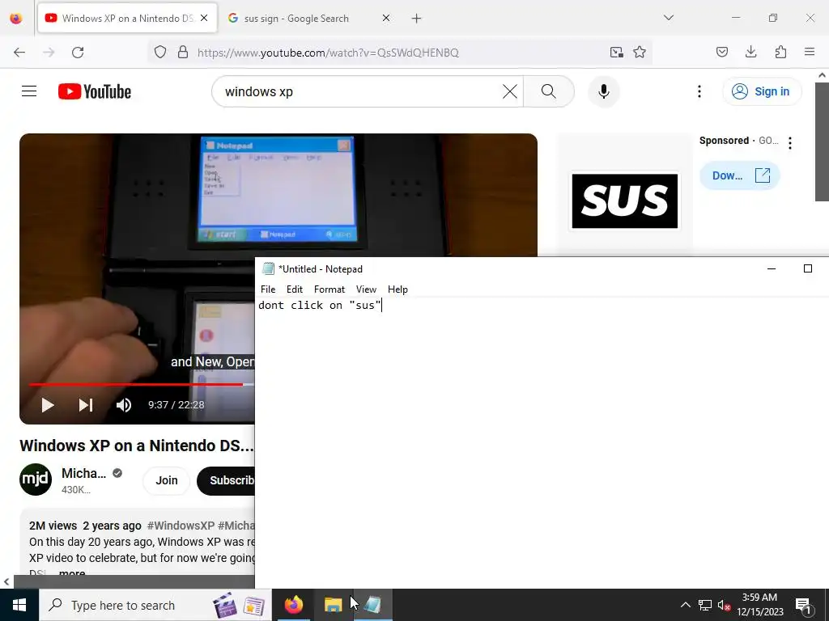Open the YouTube guide hamburger menu
This screenshot has width=829, height=621.
(x=29, y=91)
